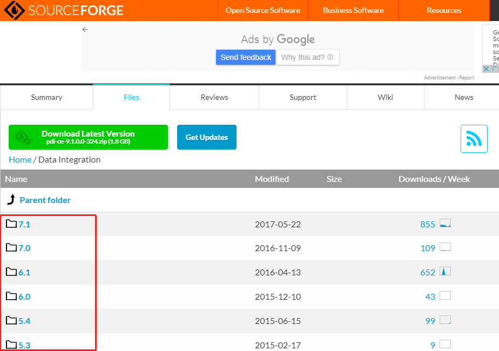
Task: Click the folder icon for 5.3
Action: coord(11,345)
